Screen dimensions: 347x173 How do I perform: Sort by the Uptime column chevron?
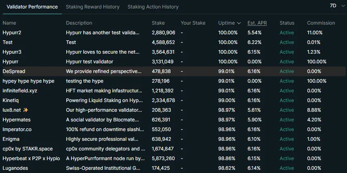coord(239,23)
